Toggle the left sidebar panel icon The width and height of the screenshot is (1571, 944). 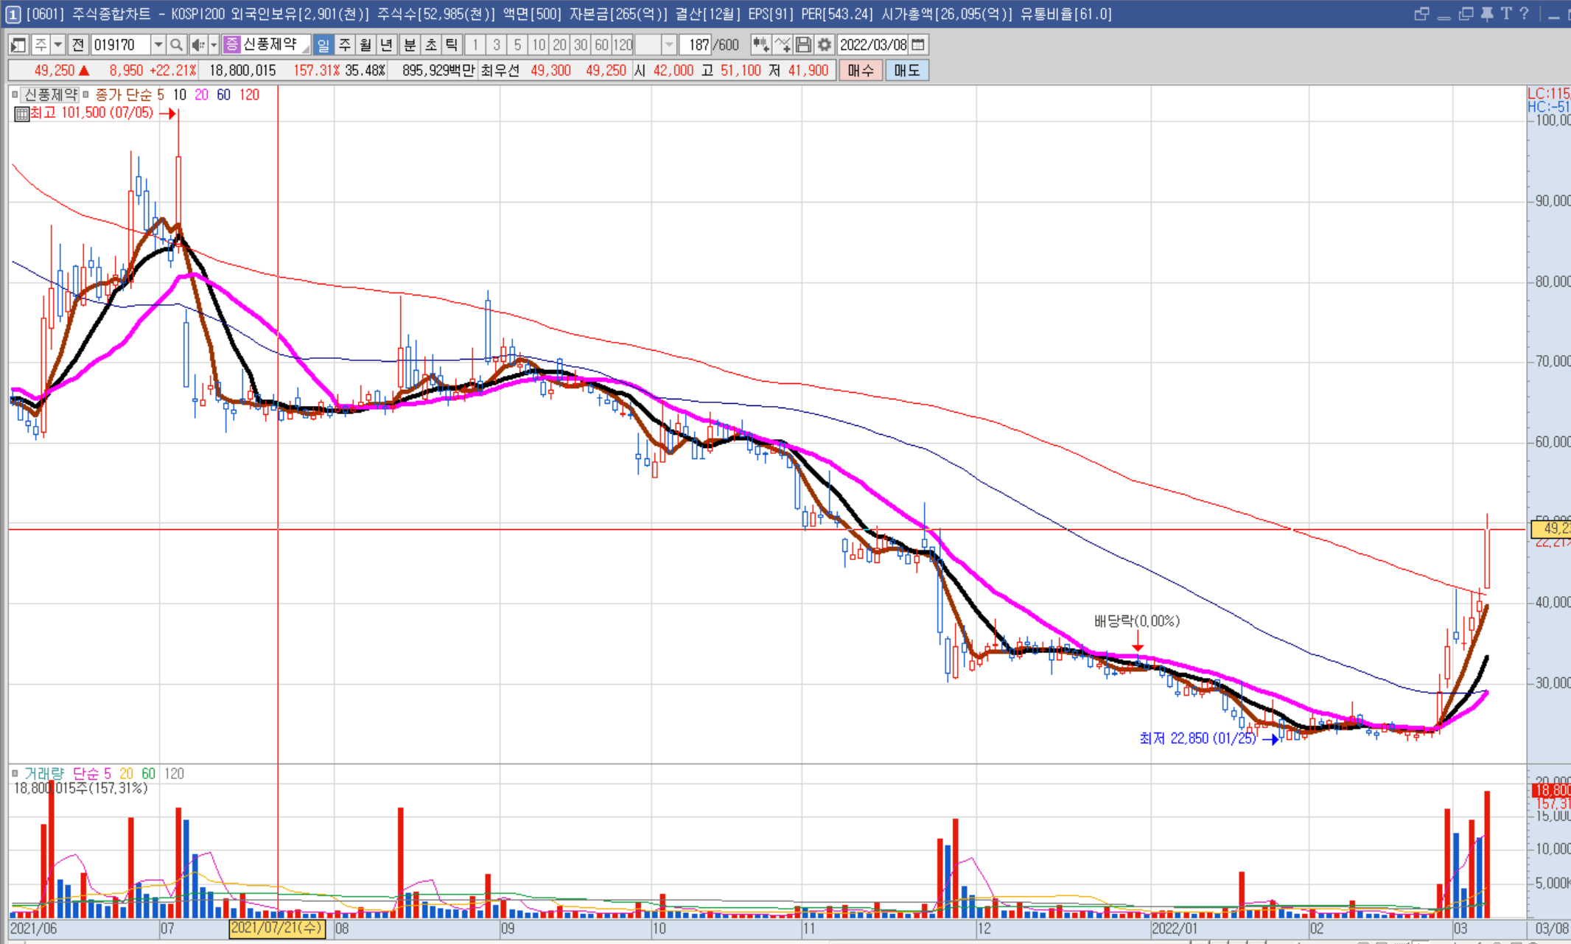pos(18,45)
